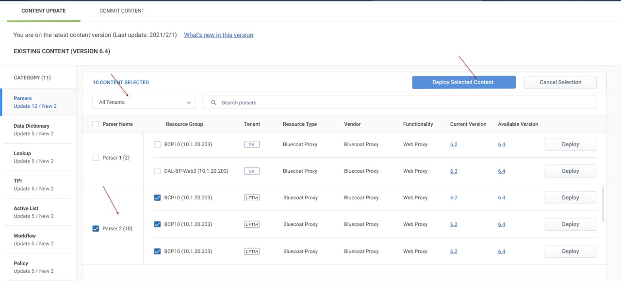
Task: Click the last LFTM tenant badge
Action: click(251, 251)
